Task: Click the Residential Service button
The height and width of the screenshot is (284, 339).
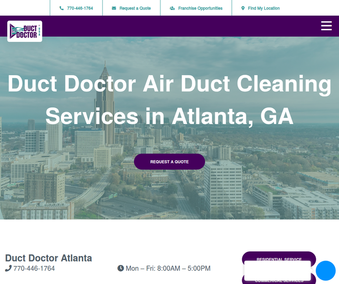Action: [279, 256]
